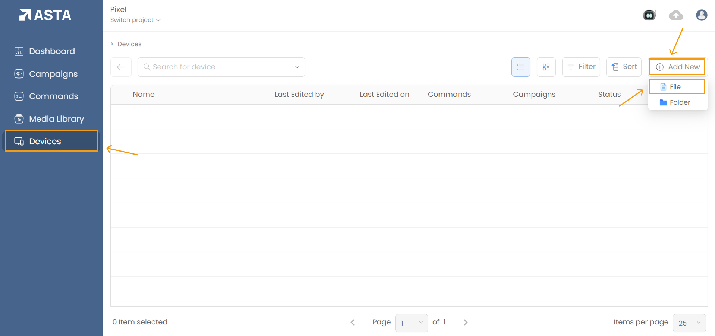Open the Commands section
This screenshot has width=715, height=336.
coord(53,96)
